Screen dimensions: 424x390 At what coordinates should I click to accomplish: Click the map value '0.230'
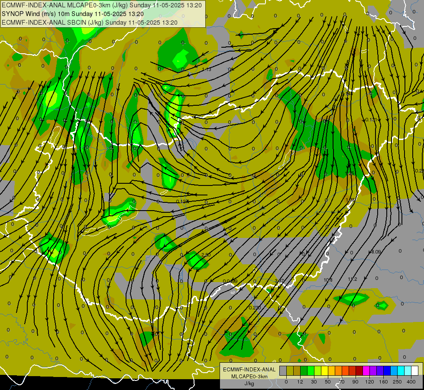(255, 308)
